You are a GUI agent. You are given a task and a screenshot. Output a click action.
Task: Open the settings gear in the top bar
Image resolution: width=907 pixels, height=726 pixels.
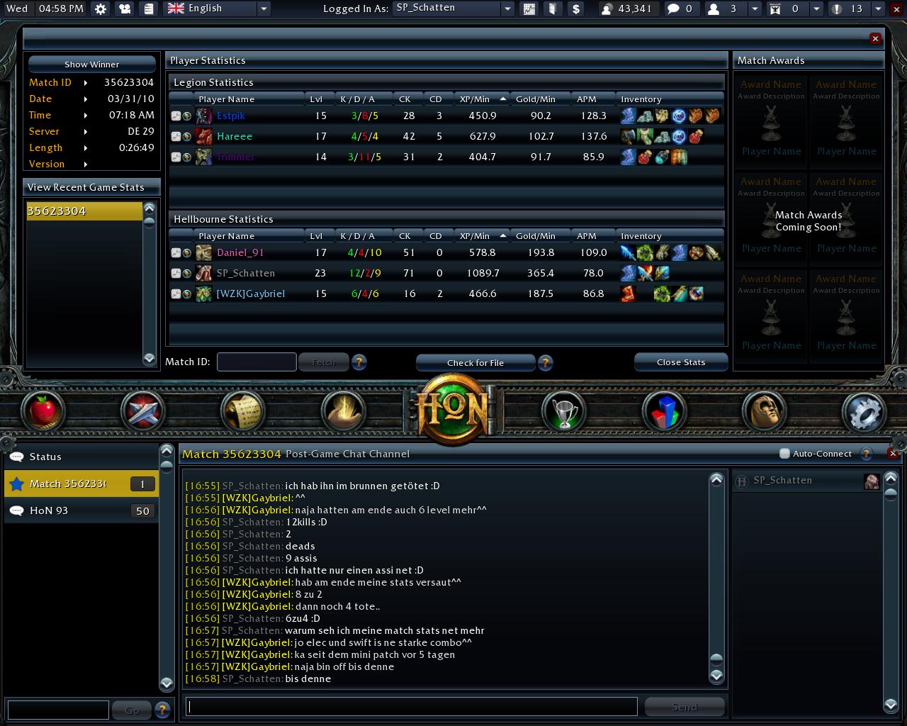coord(101,9)
